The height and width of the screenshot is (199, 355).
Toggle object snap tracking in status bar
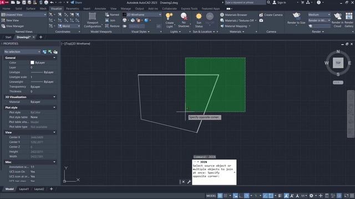click(265, 196)
